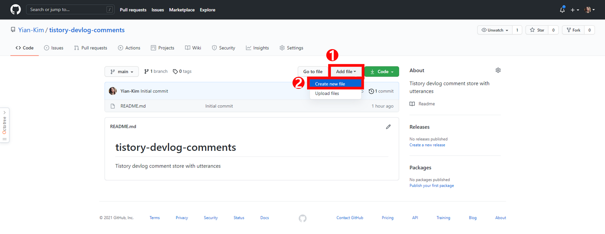Fork this repository
Screen dimensions: 605x234
[573, 30]
